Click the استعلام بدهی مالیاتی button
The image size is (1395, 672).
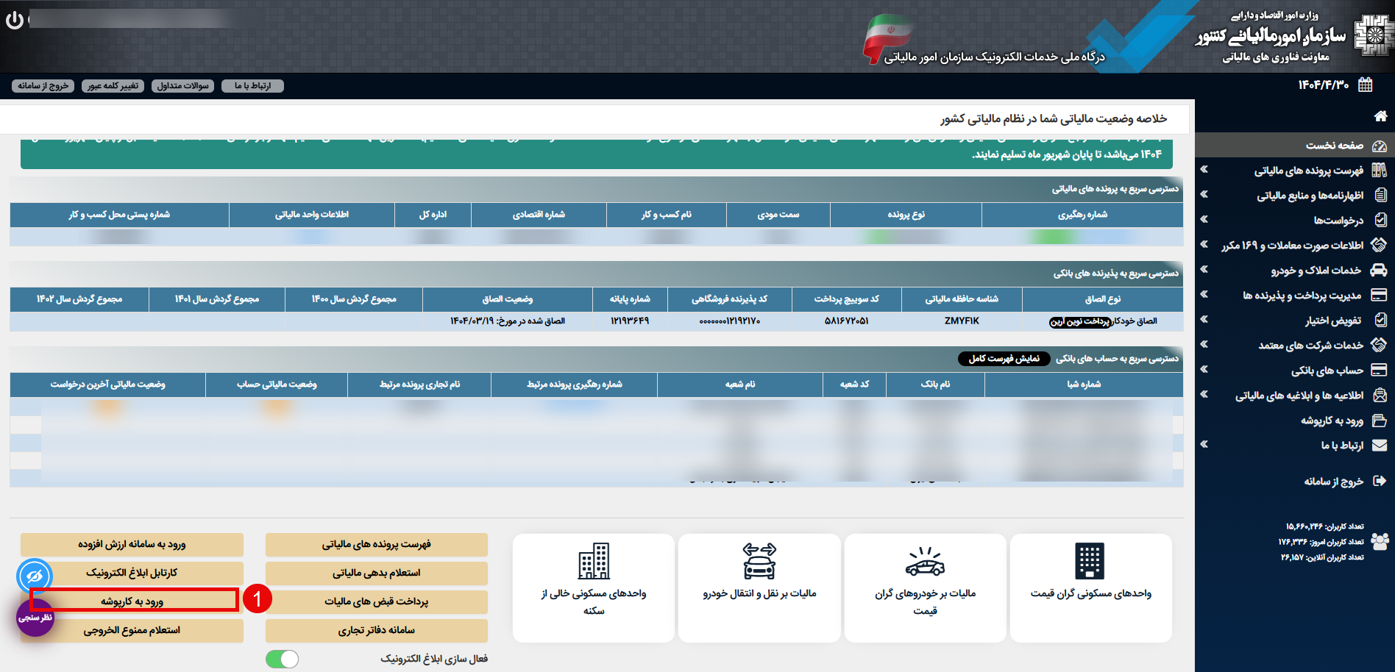(x=376, y=573)
